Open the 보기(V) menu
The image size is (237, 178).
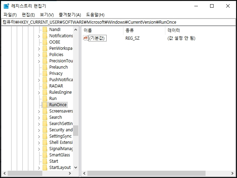pos(47,15)
